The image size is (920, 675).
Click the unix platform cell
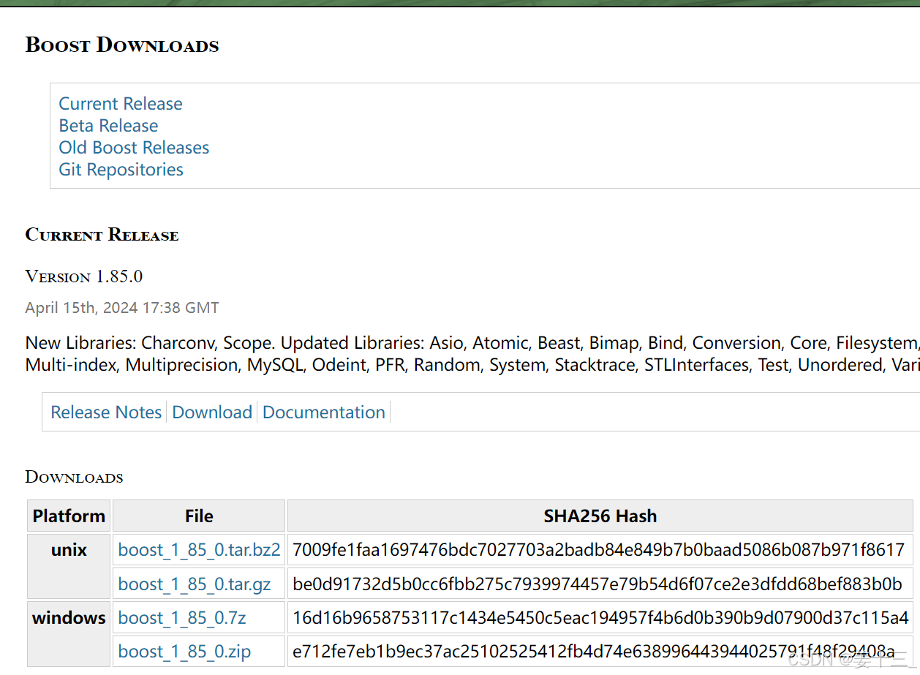[69, 567]
